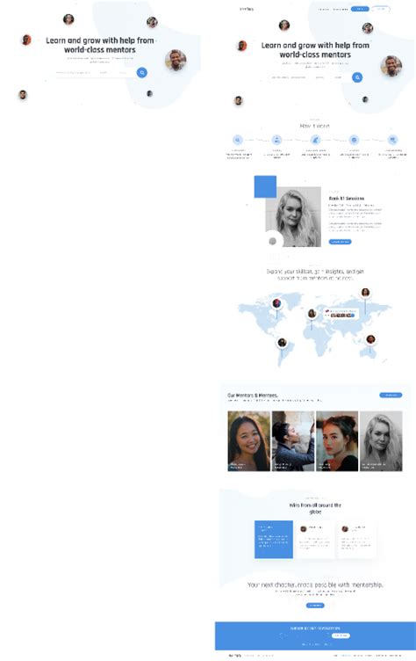This screenshot has height=661, width=416.
Task: Click the blue search button in the right hero
Action: point(357,77)
